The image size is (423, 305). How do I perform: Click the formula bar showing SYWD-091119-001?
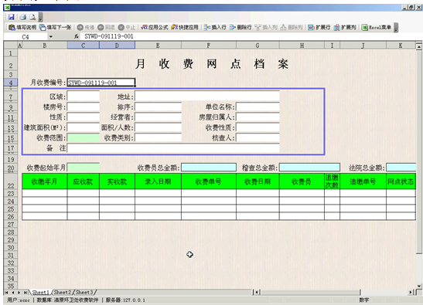pyautogui.click(x=248, y=36)
